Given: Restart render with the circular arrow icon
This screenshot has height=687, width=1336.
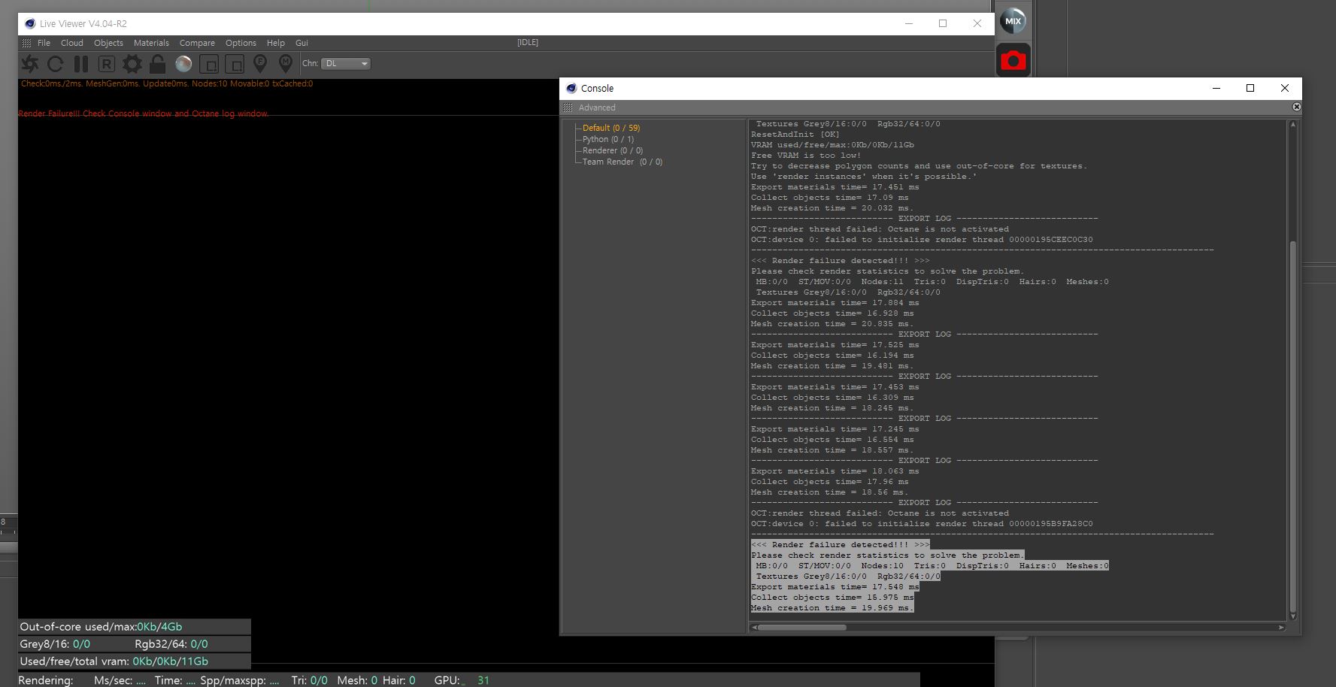Looking at the screenshot, I should [55, 64].
